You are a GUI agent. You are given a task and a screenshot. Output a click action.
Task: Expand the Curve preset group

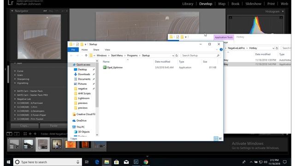point(15,71)
